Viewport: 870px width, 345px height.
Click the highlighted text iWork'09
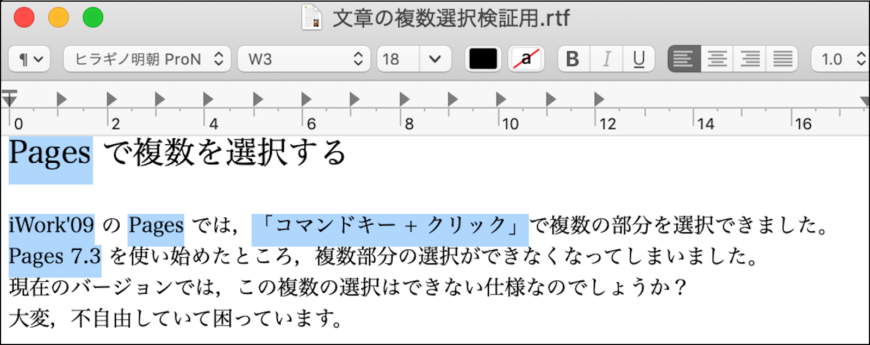[52, 225]
